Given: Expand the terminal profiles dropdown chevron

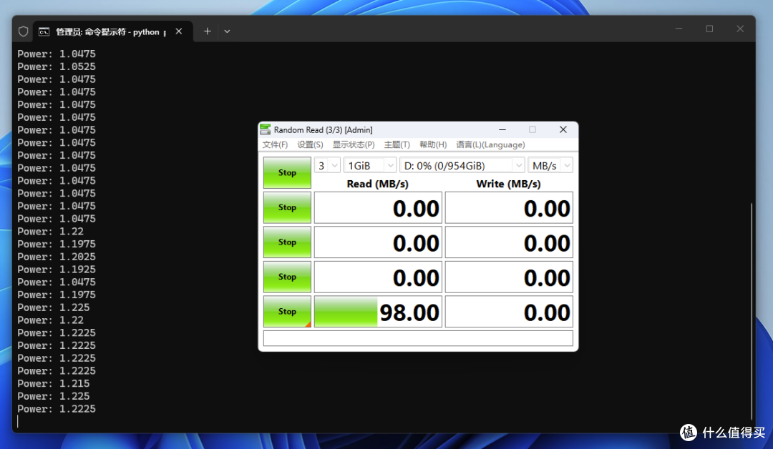Looking at the screenshot, I should pyautogui.click(x=227, y=31).
